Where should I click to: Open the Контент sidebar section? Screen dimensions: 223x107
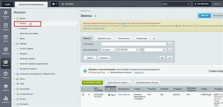6,27
